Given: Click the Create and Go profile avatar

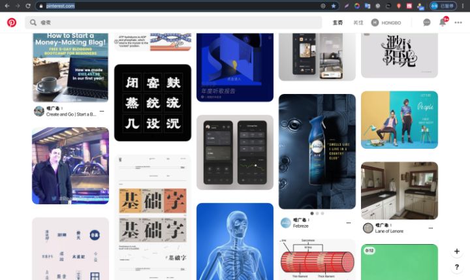Looking at the screenshot, I should tap(39, 111).
